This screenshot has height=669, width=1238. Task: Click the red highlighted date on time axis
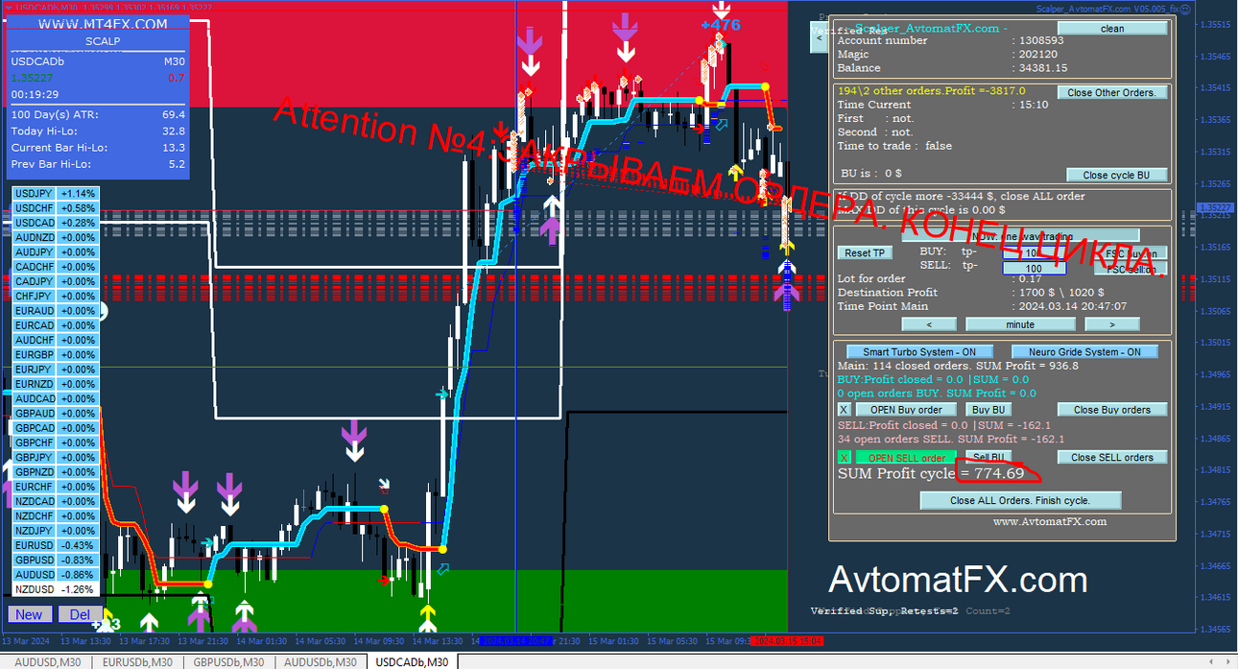pos(787,640)
